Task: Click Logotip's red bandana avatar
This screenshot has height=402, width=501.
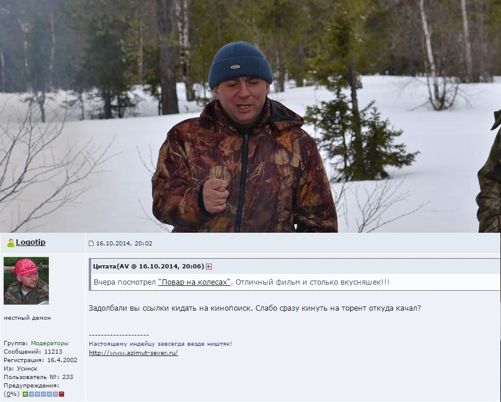Action: (x=26, y=280)
